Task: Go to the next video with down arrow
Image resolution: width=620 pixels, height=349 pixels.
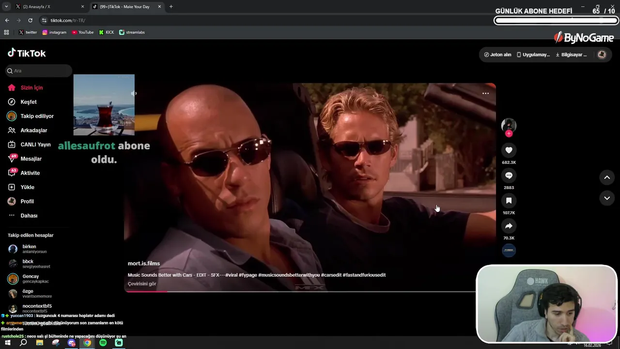Action: [x=607, y=198]
